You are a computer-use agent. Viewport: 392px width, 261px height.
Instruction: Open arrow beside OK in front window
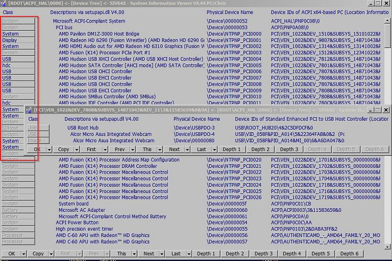click(50, 150)
